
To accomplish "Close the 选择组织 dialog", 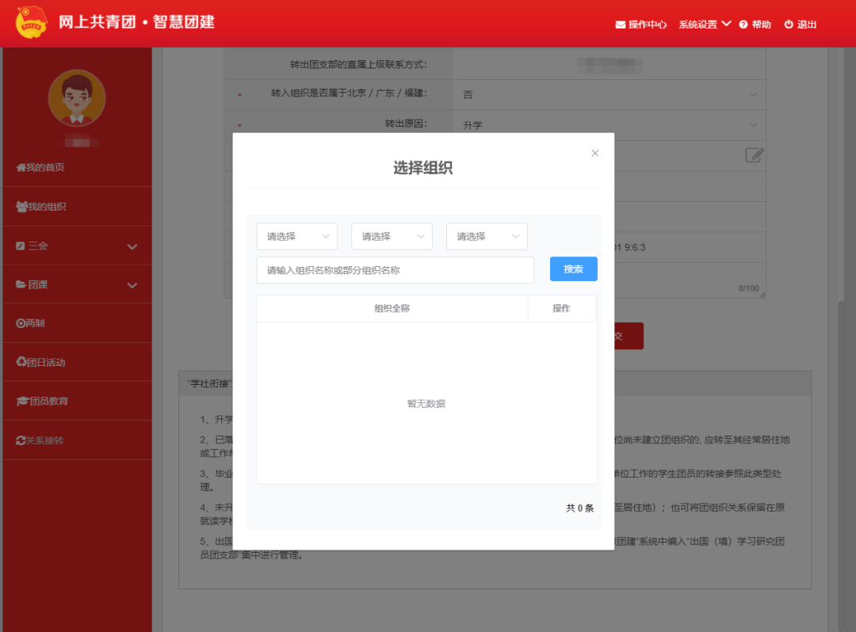I will pos(595,153).
